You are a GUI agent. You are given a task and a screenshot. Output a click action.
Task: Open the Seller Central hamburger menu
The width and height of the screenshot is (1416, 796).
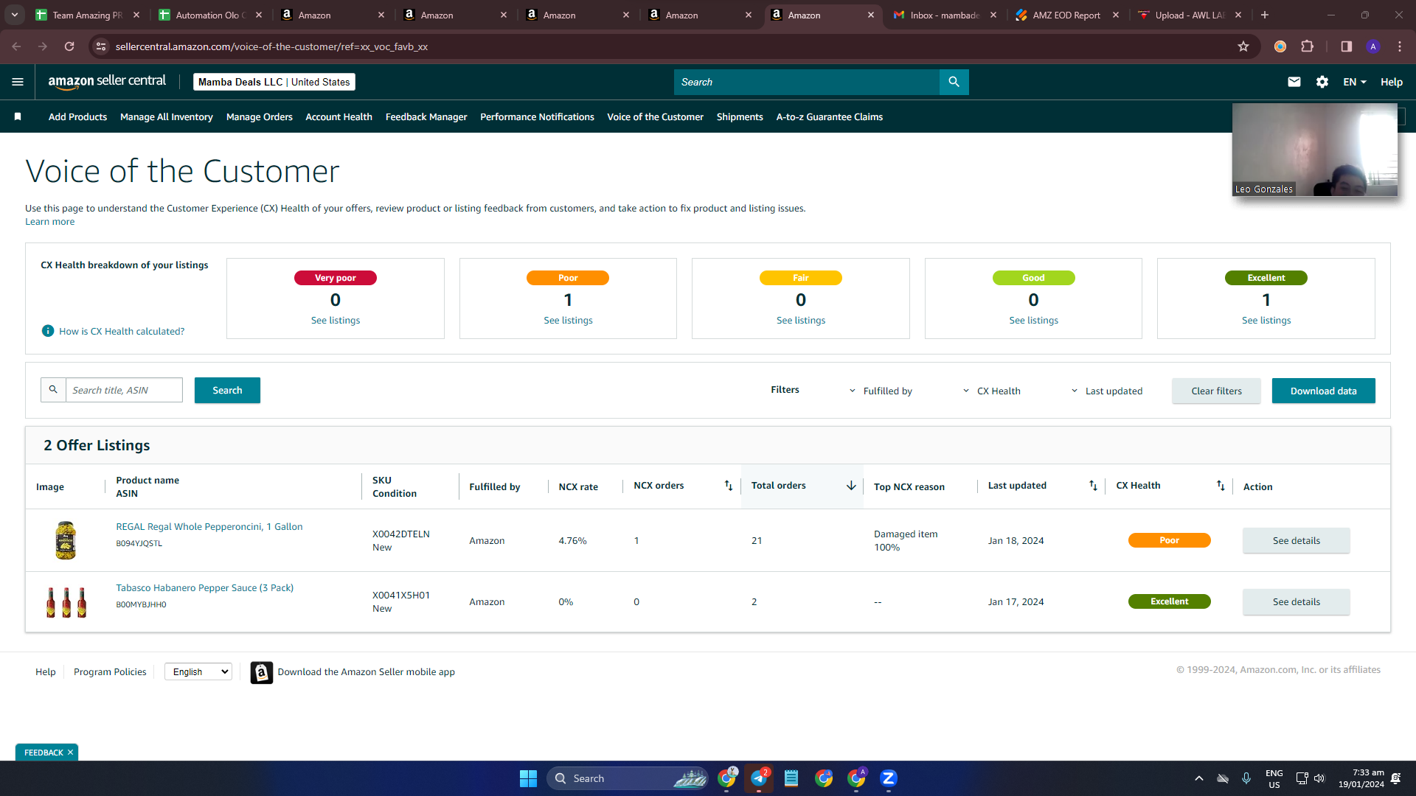(18, 82)
